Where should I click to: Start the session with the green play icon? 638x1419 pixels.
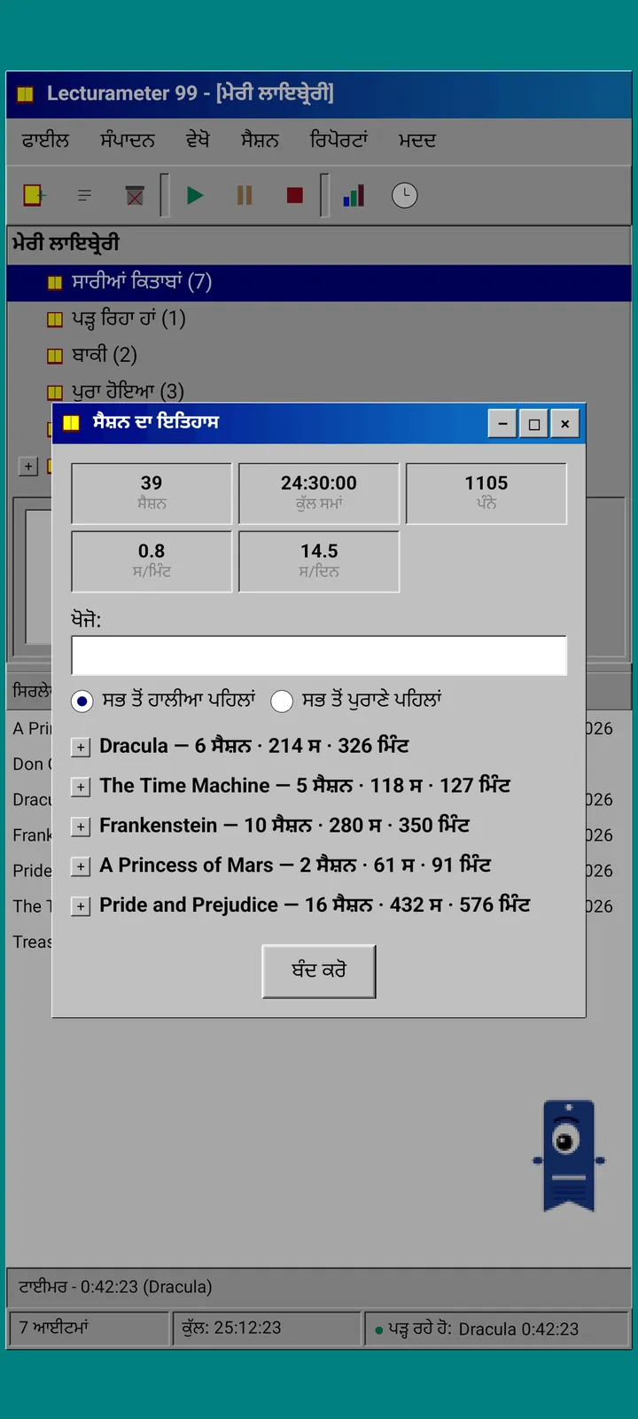[x=195, y=195]
